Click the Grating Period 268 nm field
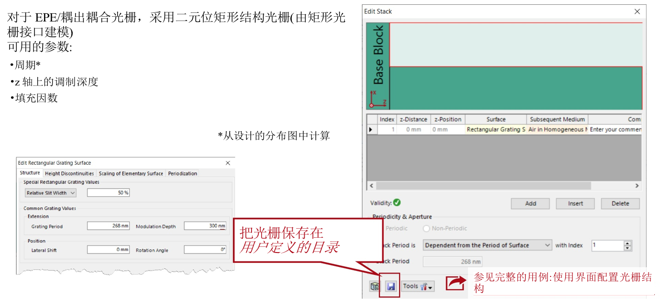 click(109, 226)
